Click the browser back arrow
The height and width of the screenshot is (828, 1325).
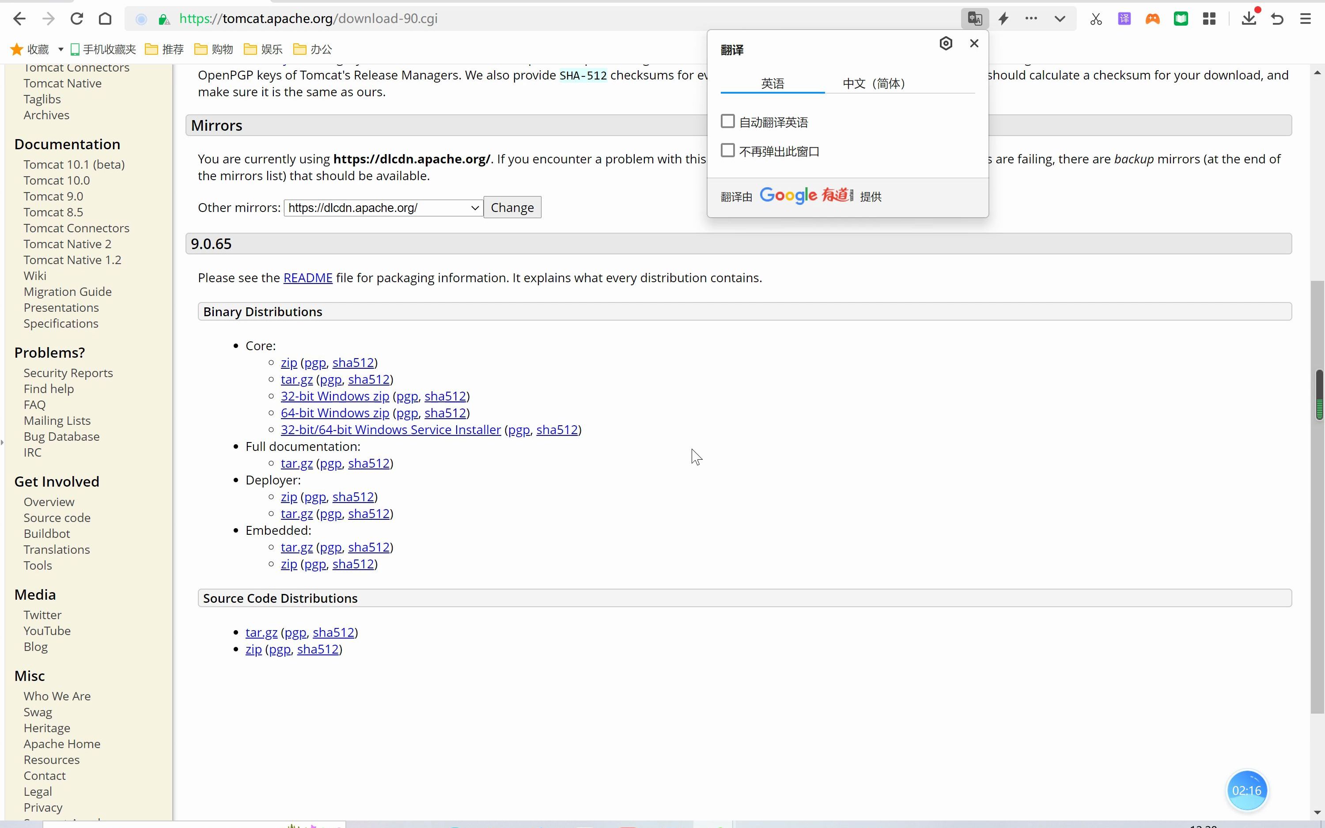(19, 19)
